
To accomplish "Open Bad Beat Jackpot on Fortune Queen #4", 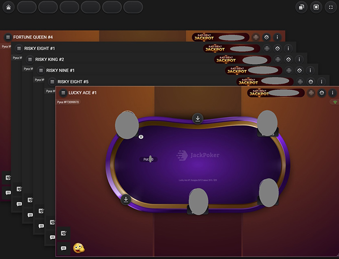I will point(220,37).
